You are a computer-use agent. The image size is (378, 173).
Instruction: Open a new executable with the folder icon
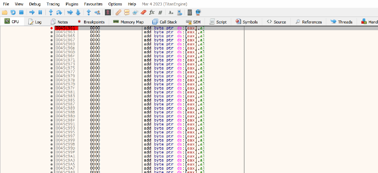[x=5, y=12]
